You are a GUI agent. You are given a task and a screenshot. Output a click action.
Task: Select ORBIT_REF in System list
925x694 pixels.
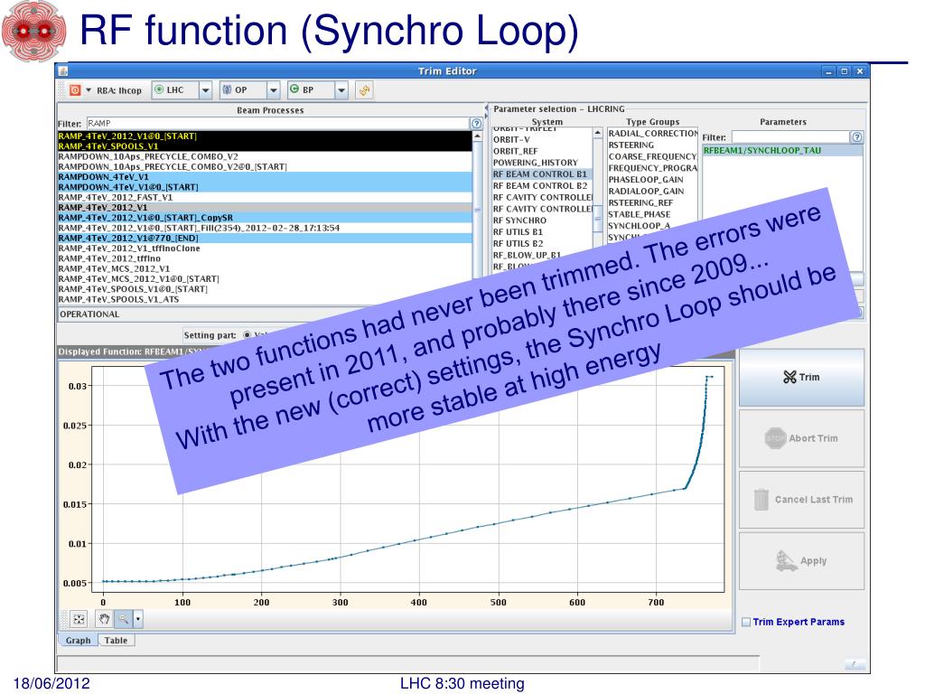(542, 151)
